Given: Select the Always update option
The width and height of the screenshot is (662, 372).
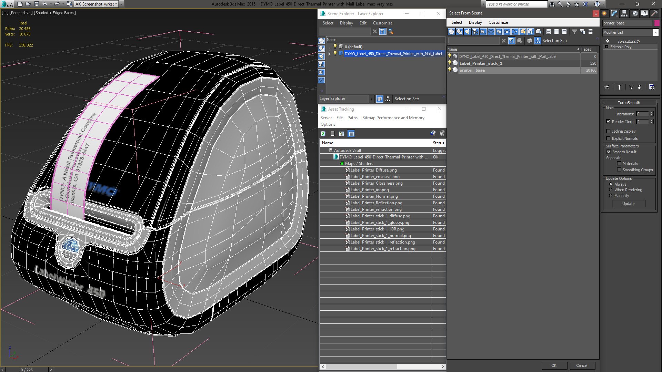Looking at the screenshot, I should (611, 184).
